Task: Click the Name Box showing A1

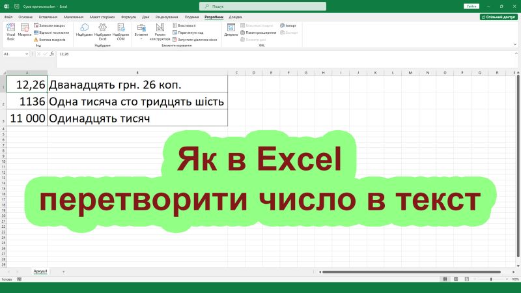Action: [14, 54]
